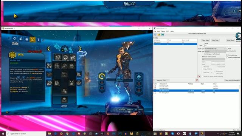Open the memory scan options region dropdown
The width and height of the screenshot is (242, 136).
pyautogui.click(x=214, y=59)
